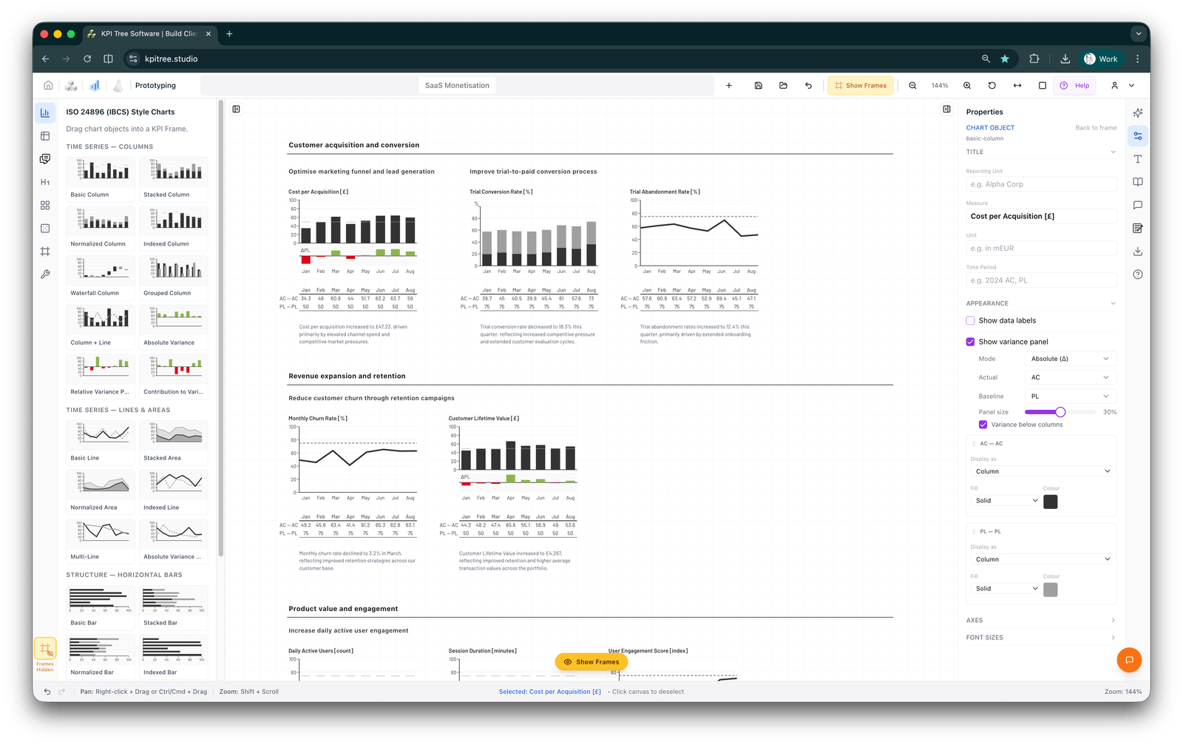Collapse the APPEARANCE section
This screenshot has width=1183, height=745.
(x=1041, y=303)
